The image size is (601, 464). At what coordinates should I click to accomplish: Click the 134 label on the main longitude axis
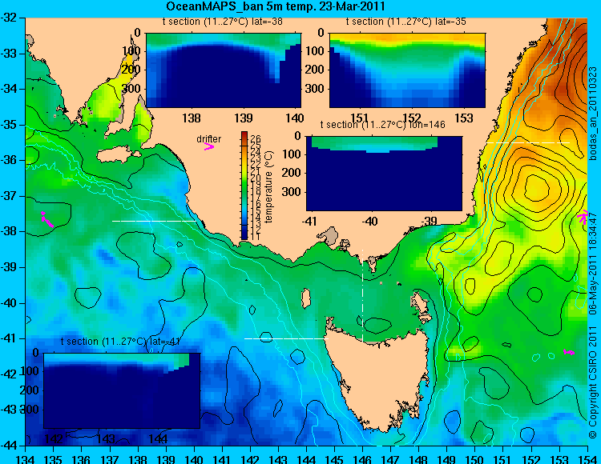[26, 458]
